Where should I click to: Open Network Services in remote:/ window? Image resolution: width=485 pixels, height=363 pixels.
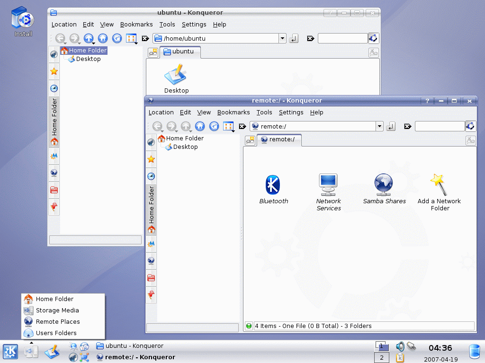coord(329,192)
